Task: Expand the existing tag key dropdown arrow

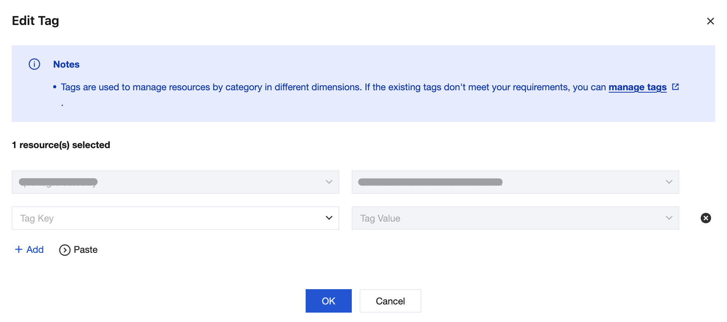Action: [329, 182]
